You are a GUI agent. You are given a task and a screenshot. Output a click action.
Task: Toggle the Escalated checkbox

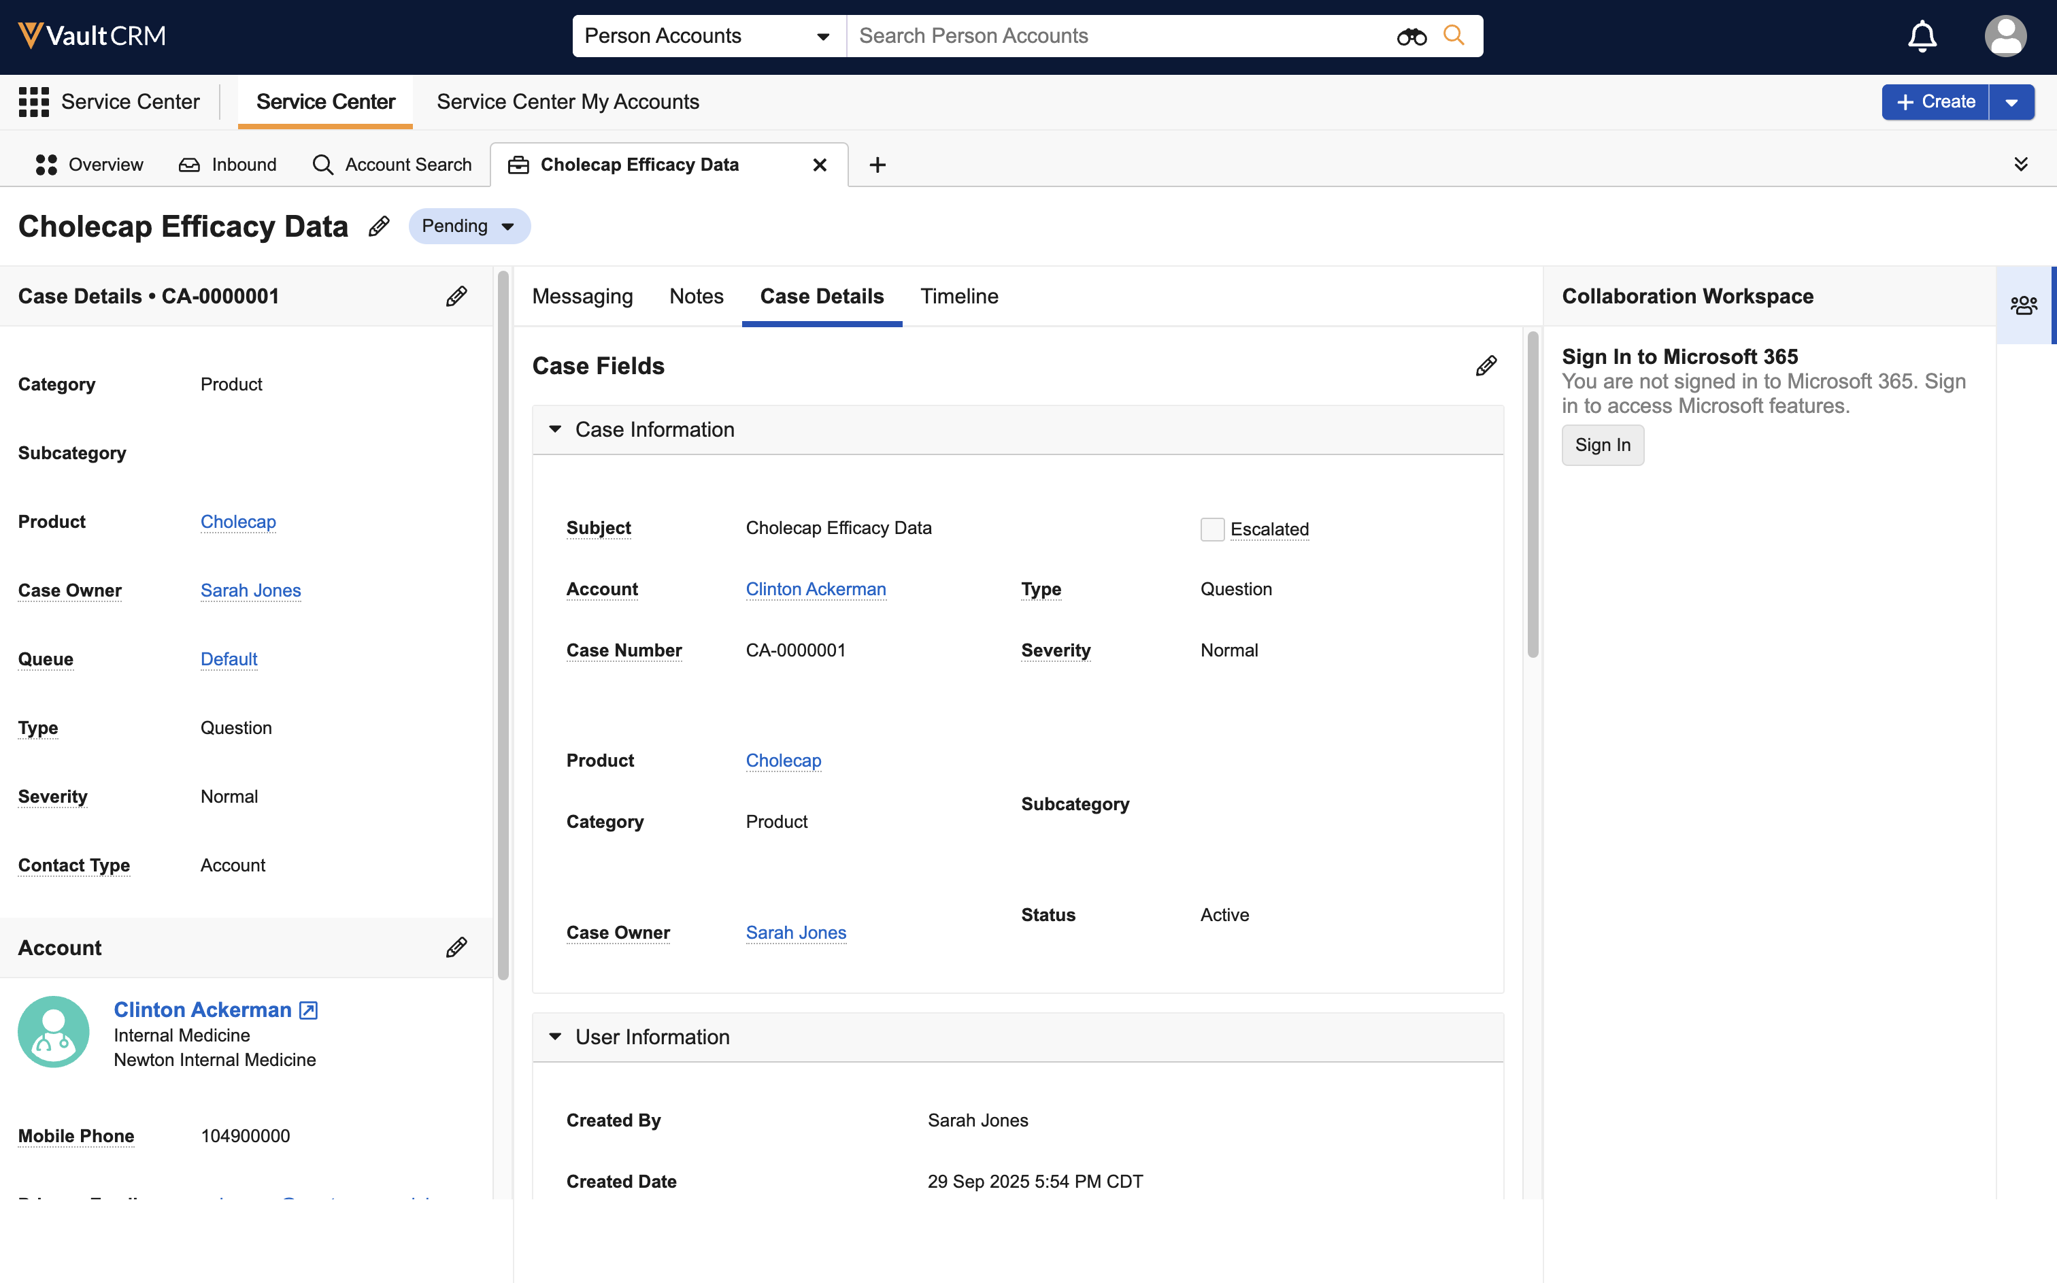coord(1212,529)
